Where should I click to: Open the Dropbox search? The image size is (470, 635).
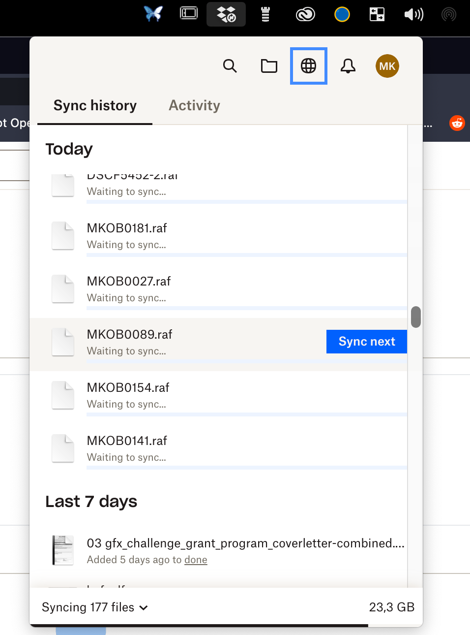point(230,66)
